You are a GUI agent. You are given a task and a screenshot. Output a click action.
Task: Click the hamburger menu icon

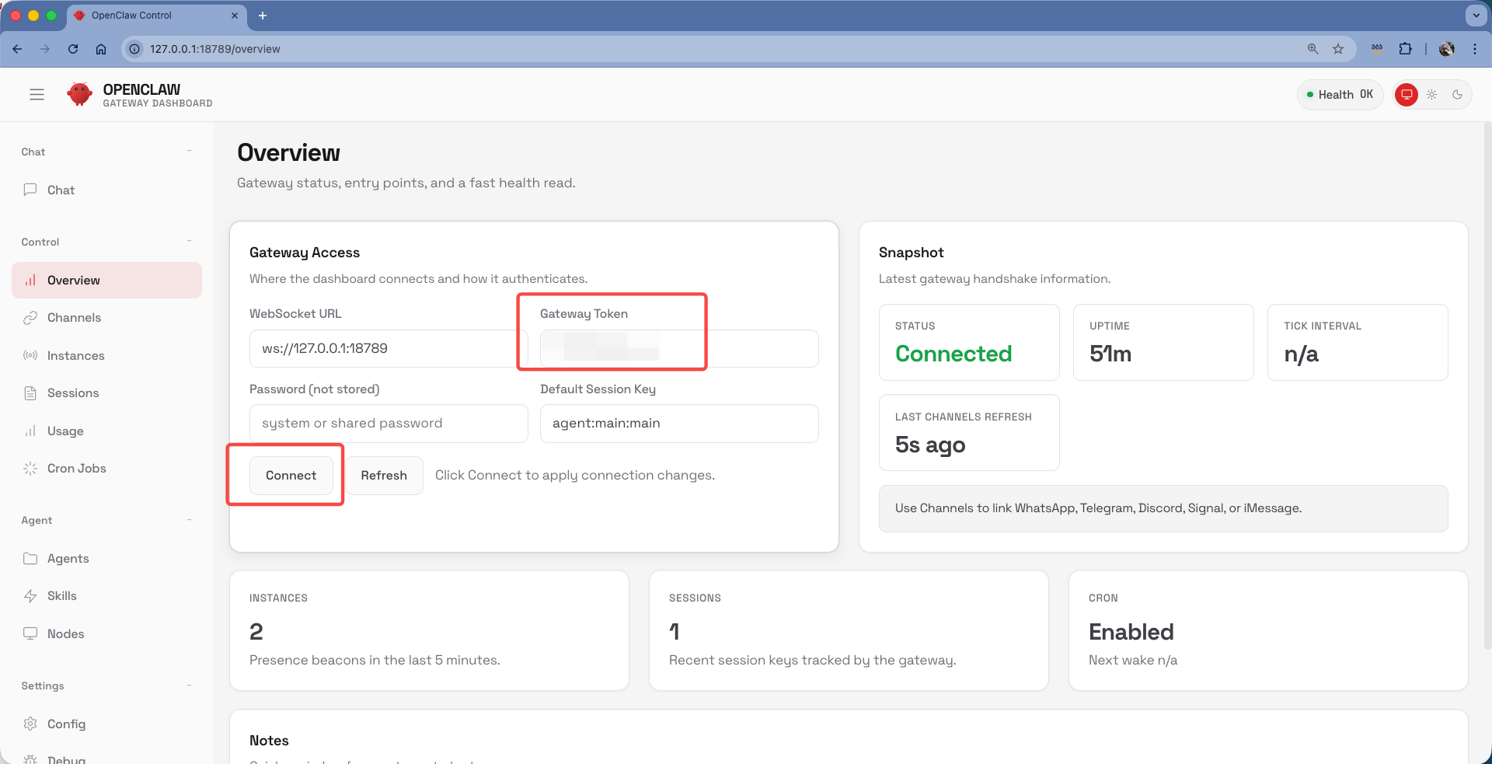click(x=37, y=95)
